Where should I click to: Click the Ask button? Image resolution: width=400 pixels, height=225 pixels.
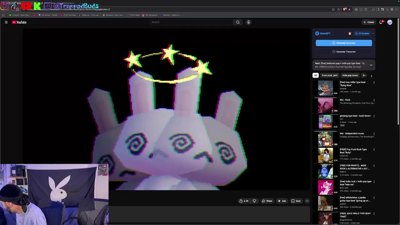tap(282, 201)
